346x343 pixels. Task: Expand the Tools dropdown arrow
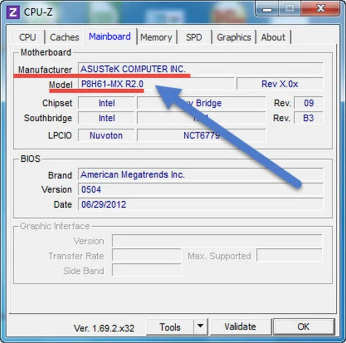tap(201, 326)
